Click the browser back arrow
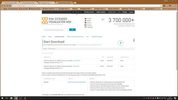Viewport: 178px width, 100px height. pyautogui.click(x=2, y=6)
